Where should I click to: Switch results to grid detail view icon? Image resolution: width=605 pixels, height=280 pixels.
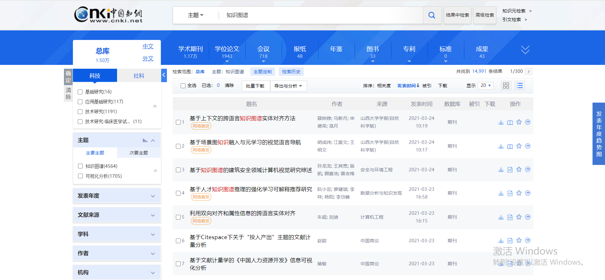click(506, 86)
